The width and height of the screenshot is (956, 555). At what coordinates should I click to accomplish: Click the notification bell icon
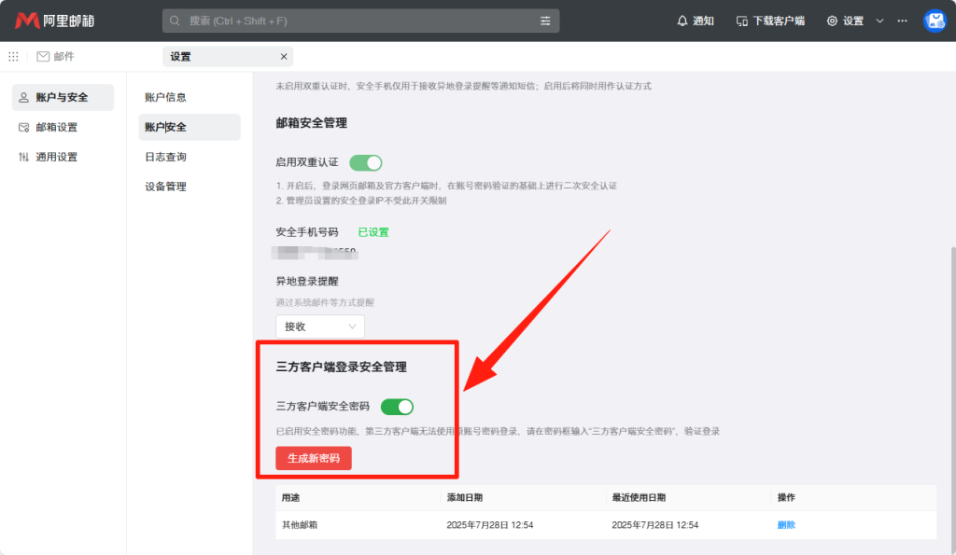(x=682, y=21)
